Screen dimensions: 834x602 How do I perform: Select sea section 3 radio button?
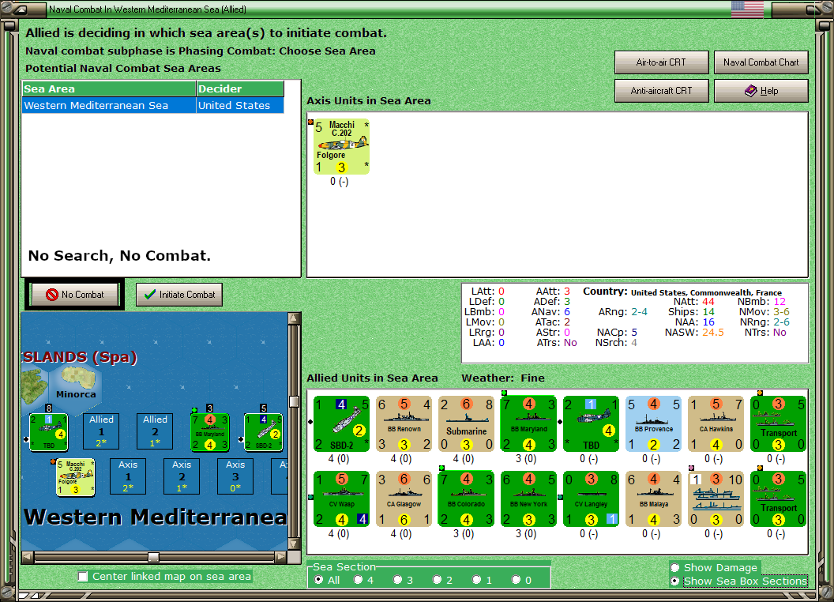(x=397, y=580)
